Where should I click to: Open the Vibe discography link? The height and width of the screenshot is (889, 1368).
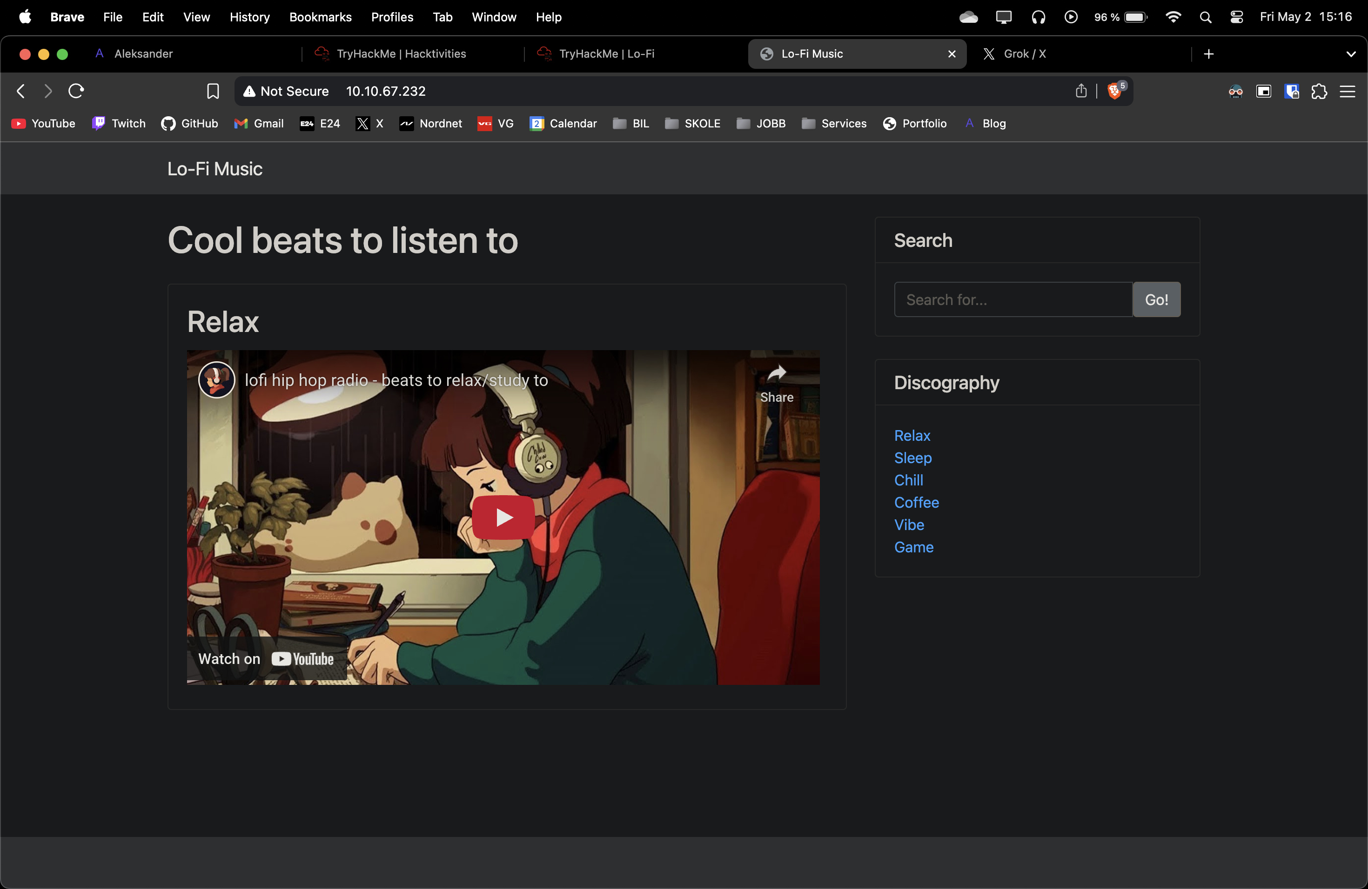[909, 525]
